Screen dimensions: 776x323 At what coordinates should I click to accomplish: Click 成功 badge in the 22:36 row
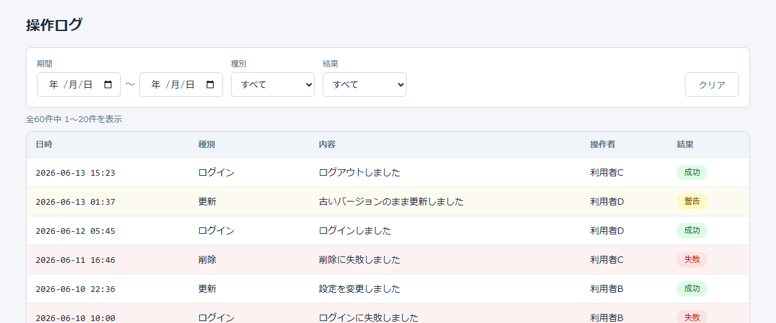pyautogui.click(x=692, y=289)
